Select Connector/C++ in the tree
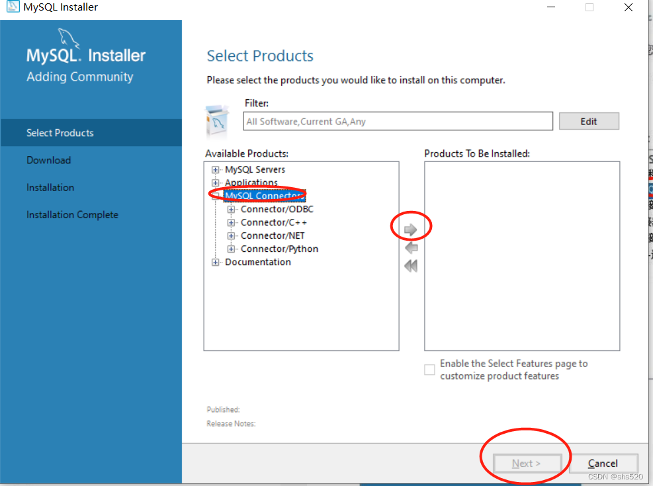The width and height of the screenshot is (653, 486). [x=274, y=223]
